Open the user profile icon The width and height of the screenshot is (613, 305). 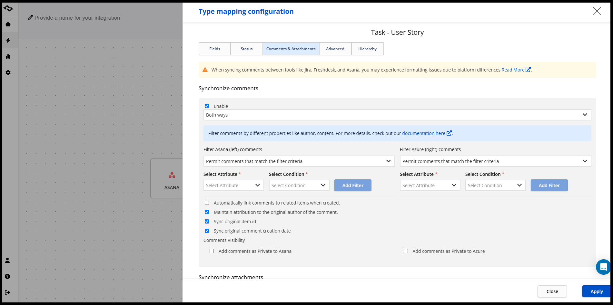pyautogui.click(x=7, y=260)
